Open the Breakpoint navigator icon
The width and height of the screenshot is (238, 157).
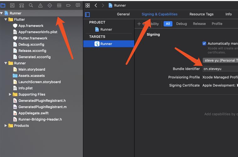68,5
